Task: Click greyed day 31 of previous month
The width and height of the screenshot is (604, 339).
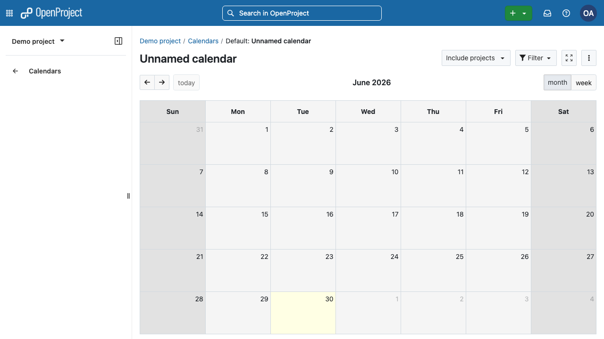Action: click(200, 129)
